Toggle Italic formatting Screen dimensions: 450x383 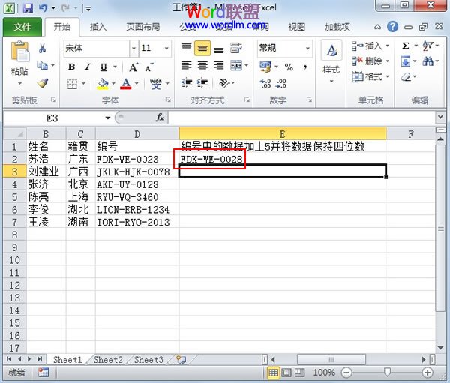(x=88, y=67)
